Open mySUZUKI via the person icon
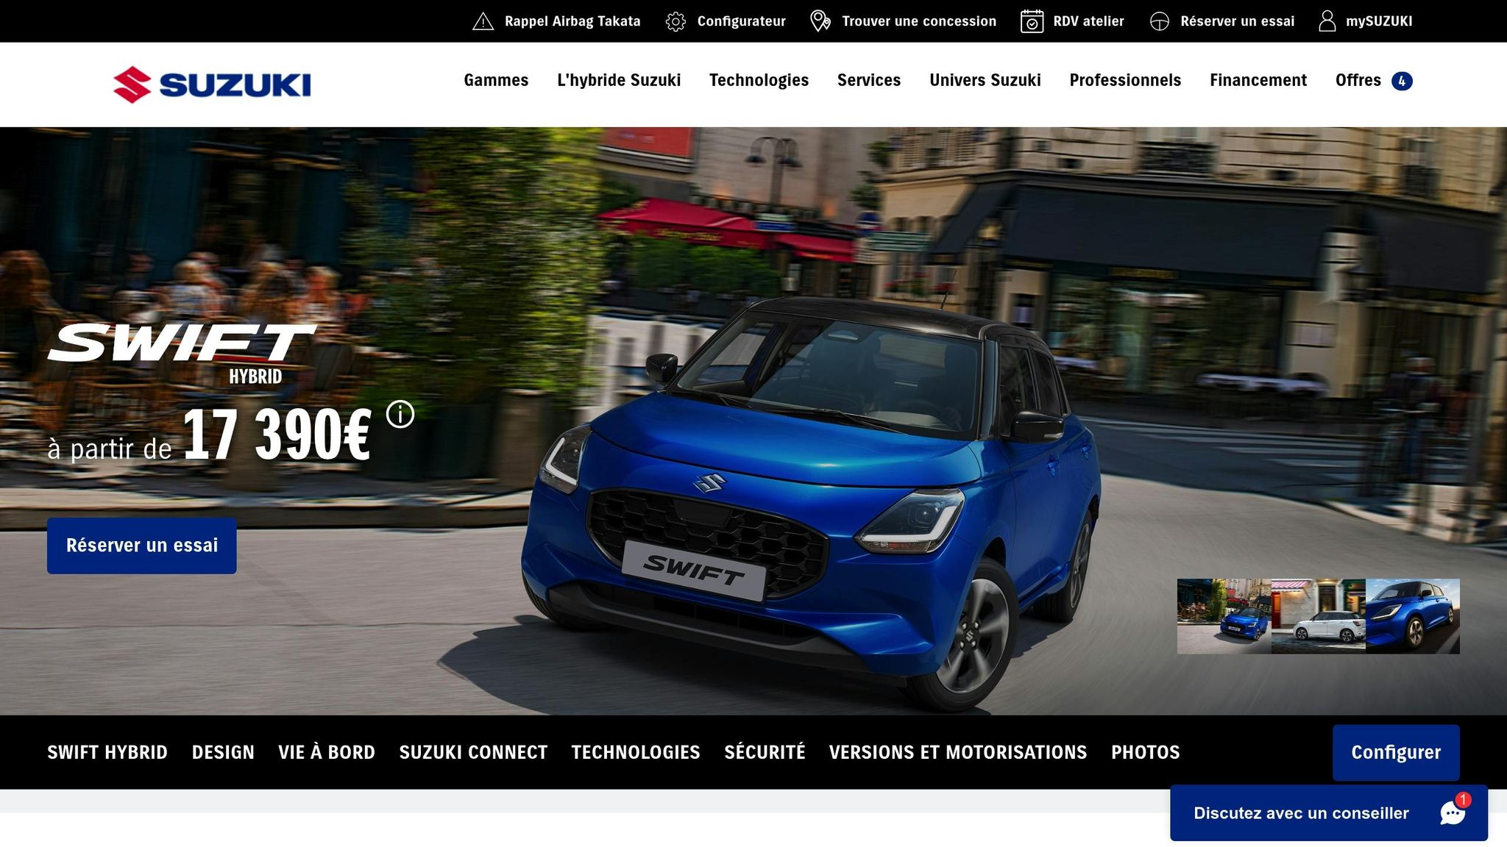Screen dimensions: 1507x847 coord(1327,21)
